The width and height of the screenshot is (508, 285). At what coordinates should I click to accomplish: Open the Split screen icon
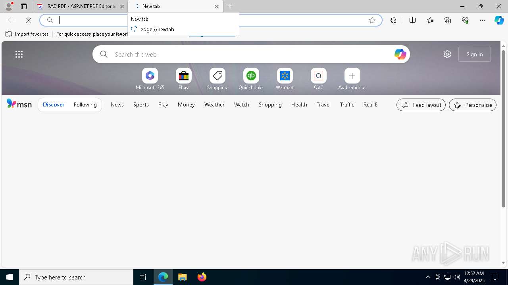click(412, 20)
